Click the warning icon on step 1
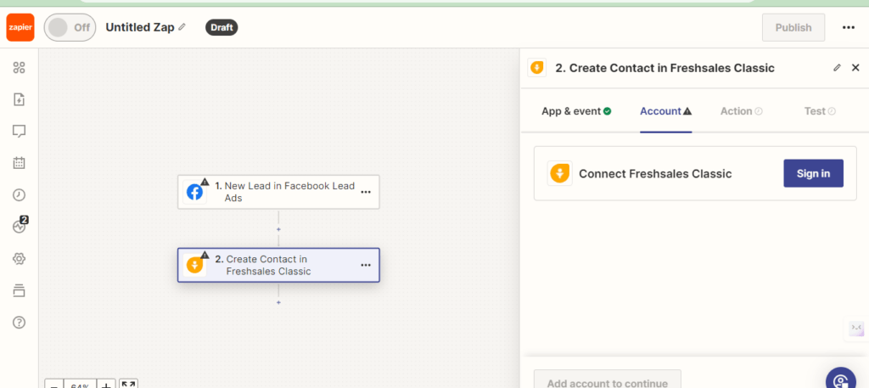Viewport: 869px width, 388px height. pos(205,181)
